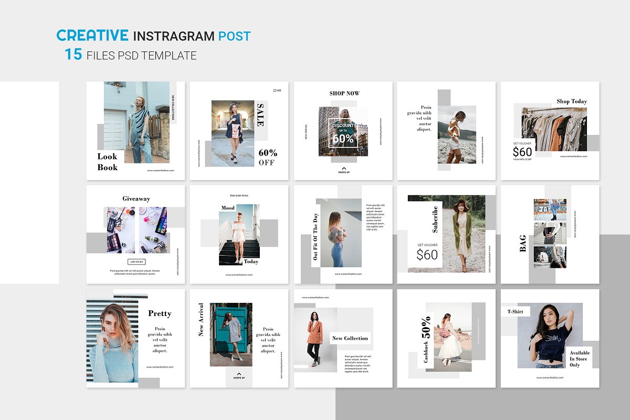Click the Available In Store Only label
Image resolution: width=630 pixels, height=420 pixels.
[x=580, y=359]
